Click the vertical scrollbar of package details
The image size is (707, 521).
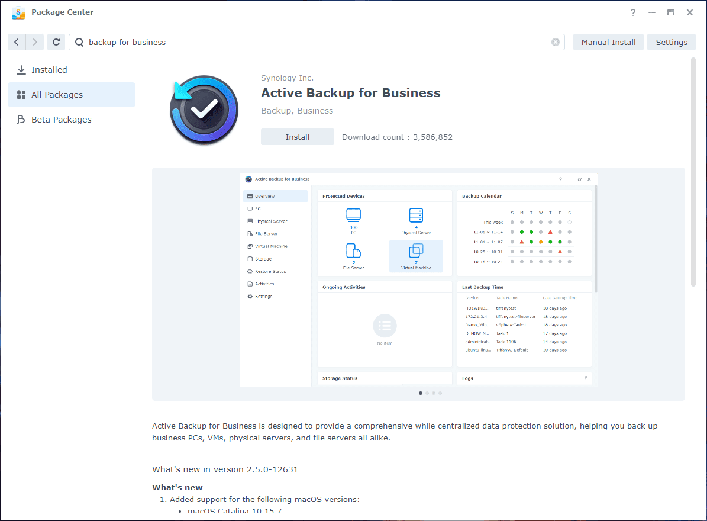(693, 172)
